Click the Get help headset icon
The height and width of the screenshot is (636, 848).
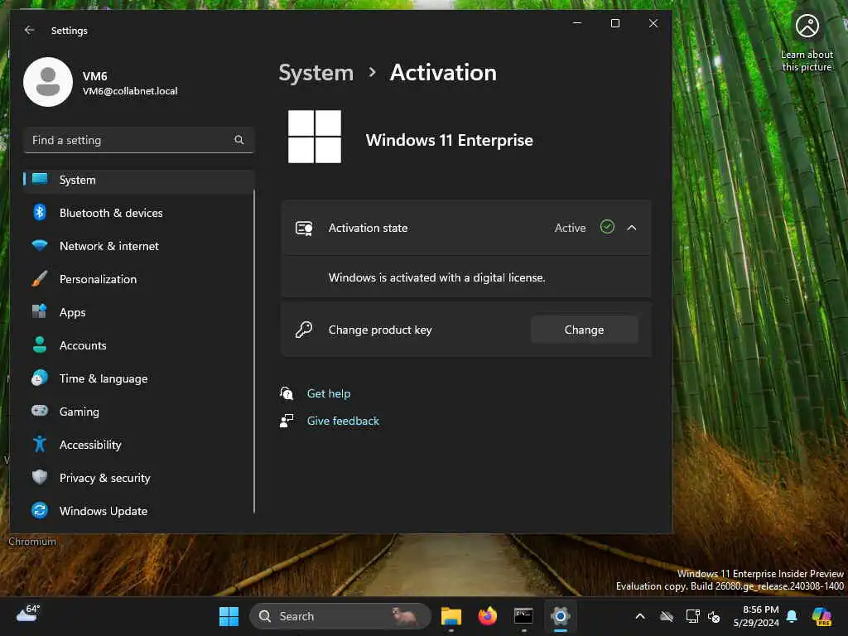[x=287, y=393]
